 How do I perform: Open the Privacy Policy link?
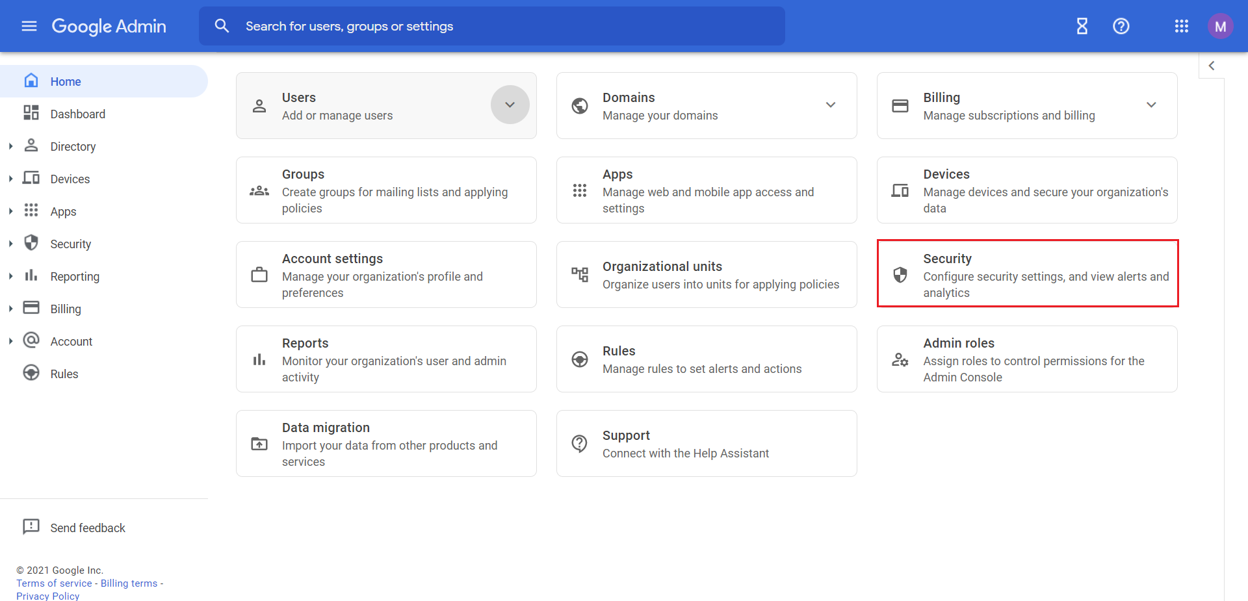click(x=48, y=596)
